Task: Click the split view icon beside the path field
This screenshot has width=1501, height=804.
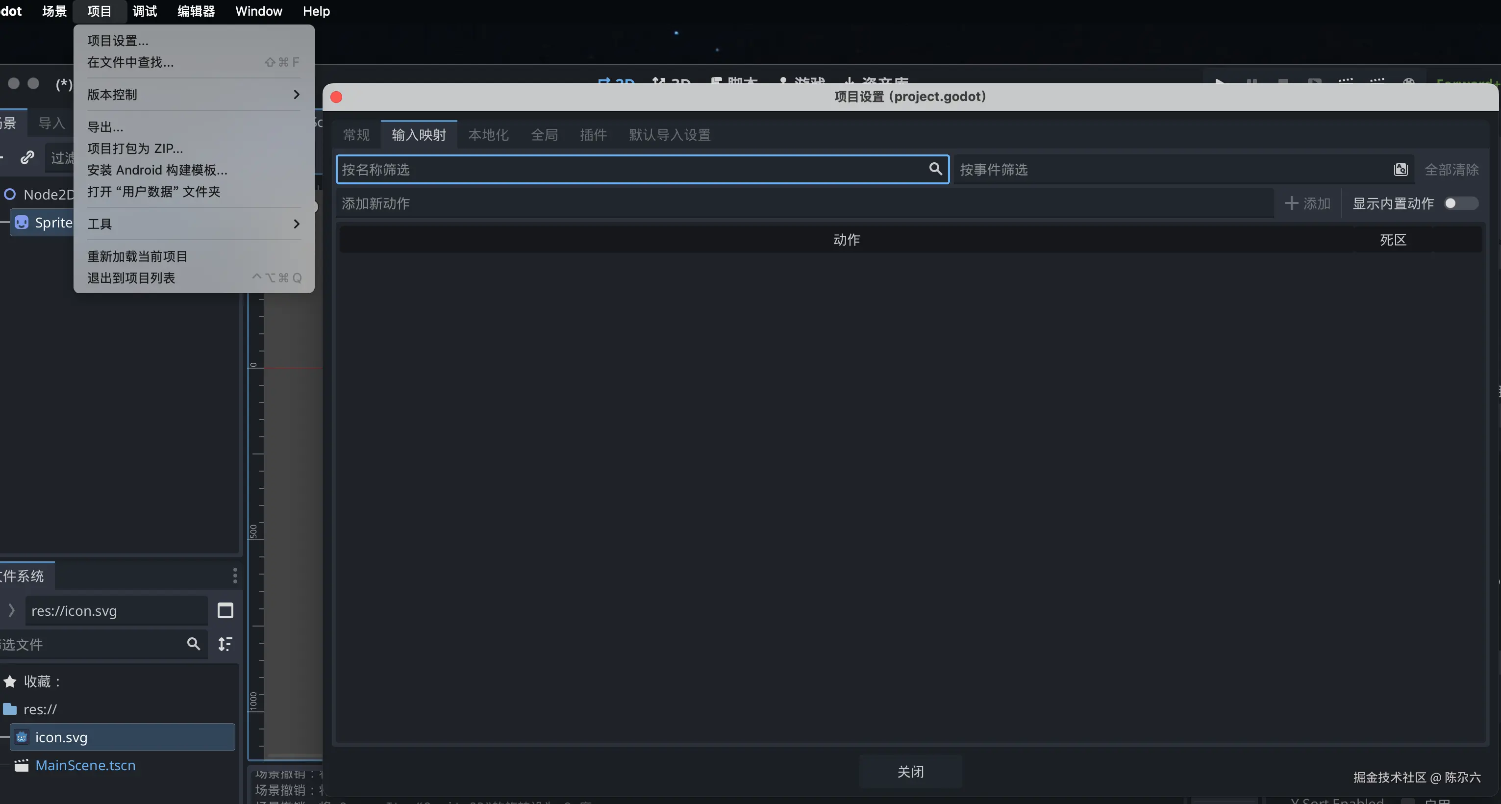Action: point(225,610)
